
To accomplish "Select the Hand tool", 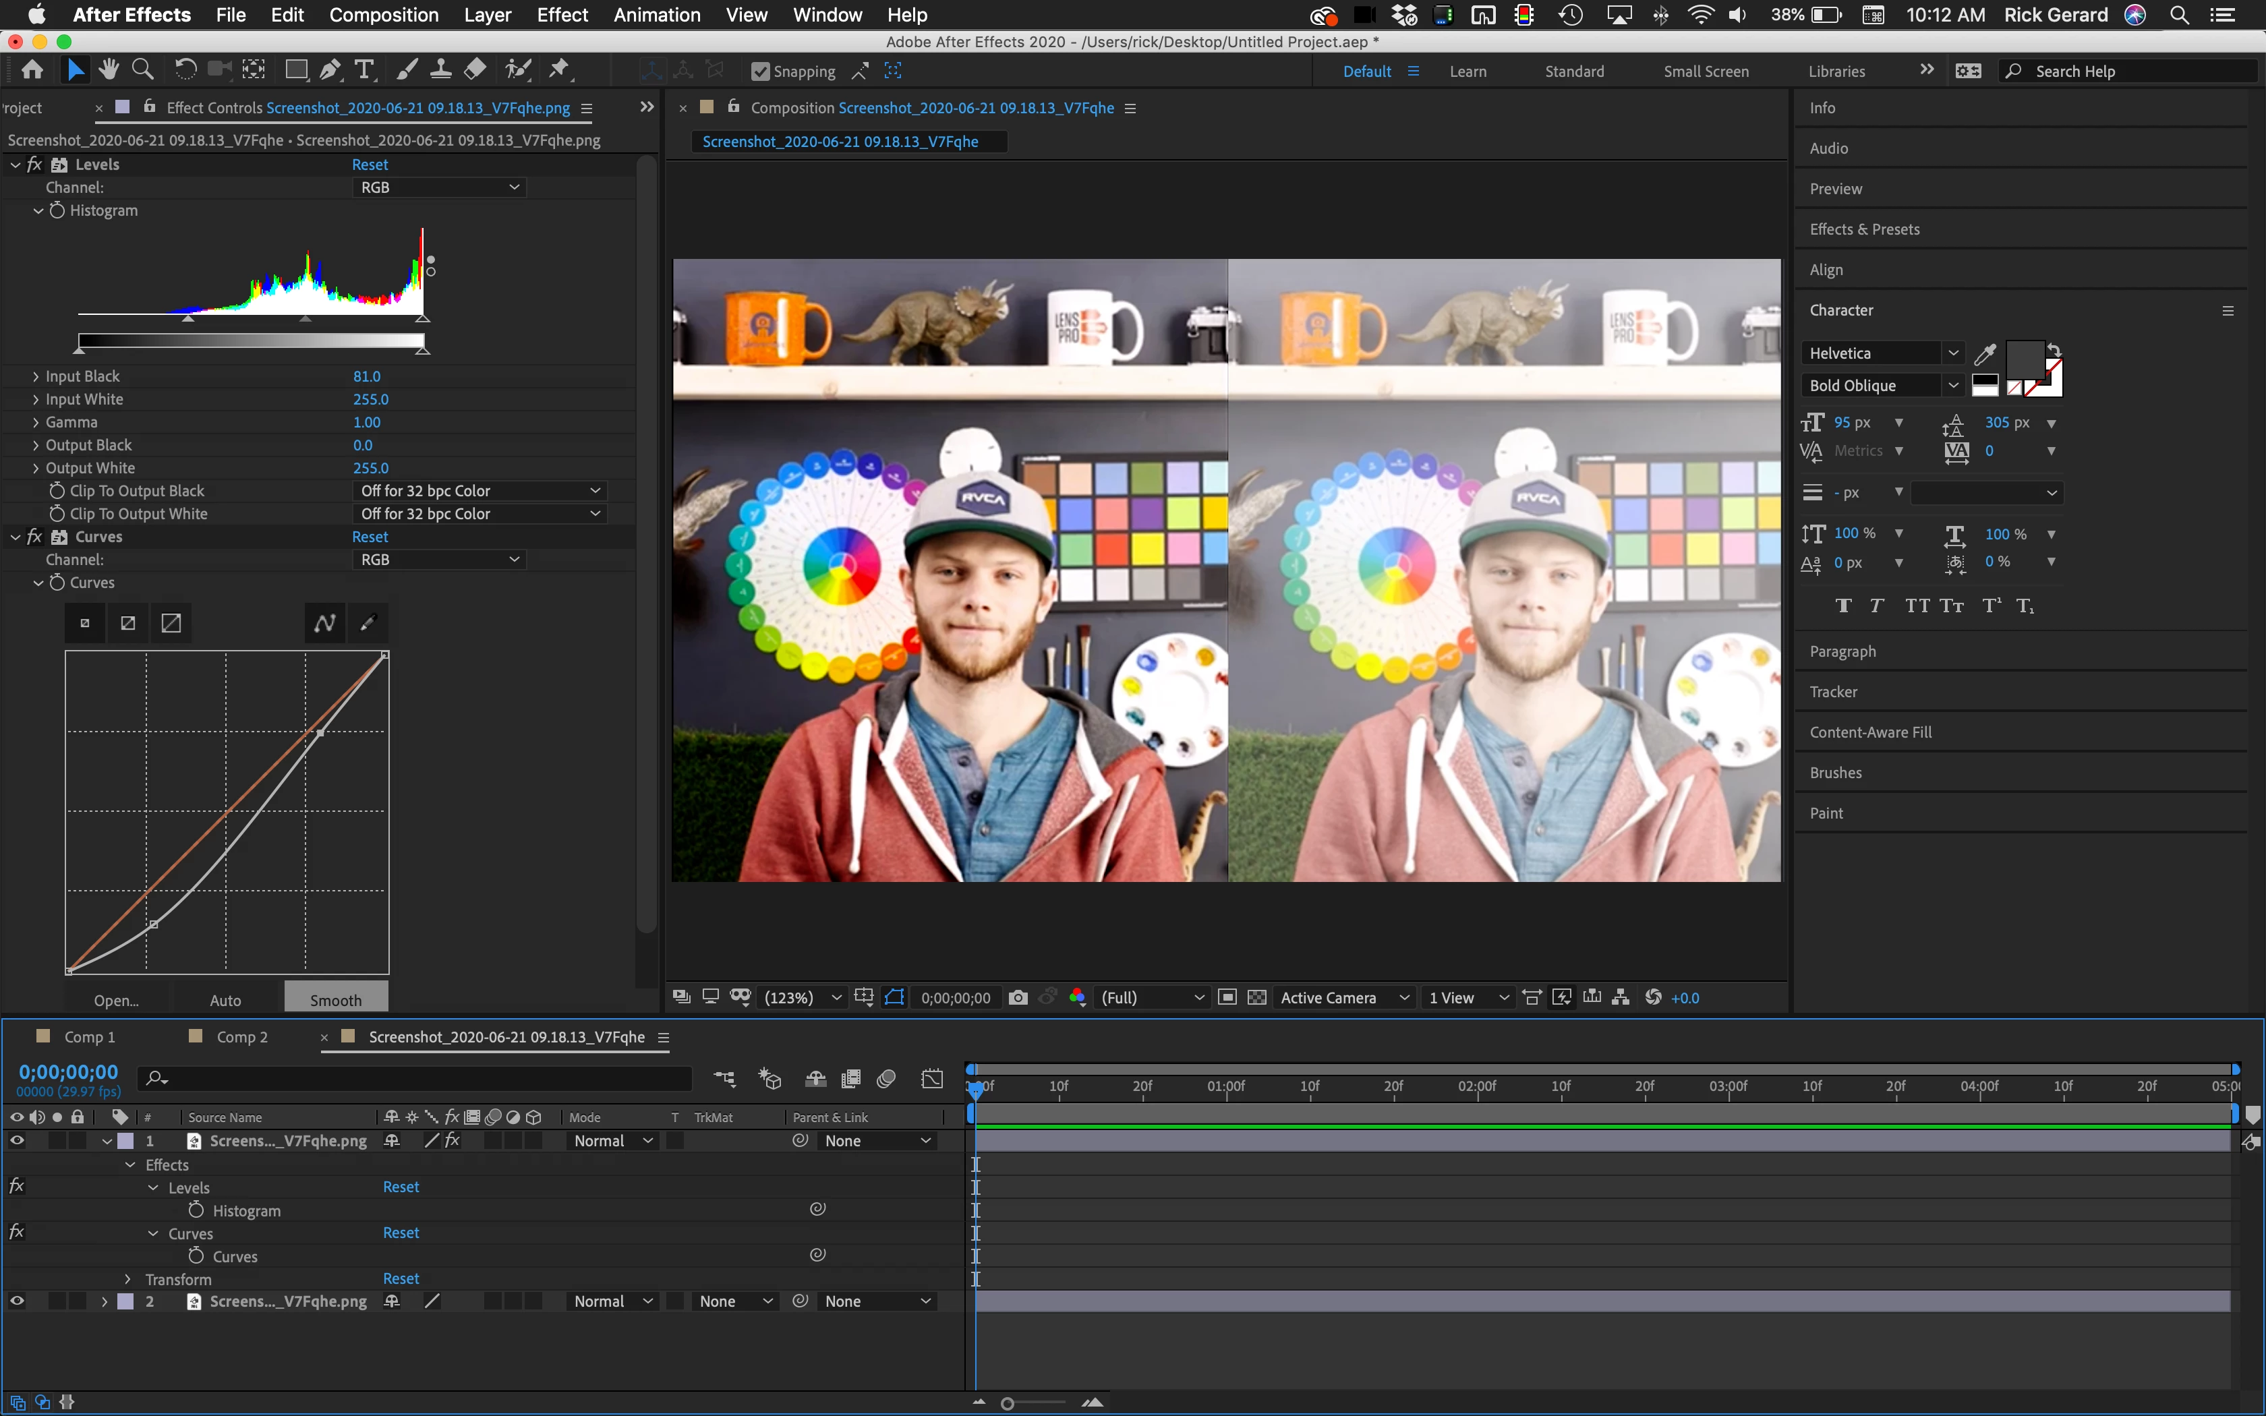I will (x=109, y=70).
